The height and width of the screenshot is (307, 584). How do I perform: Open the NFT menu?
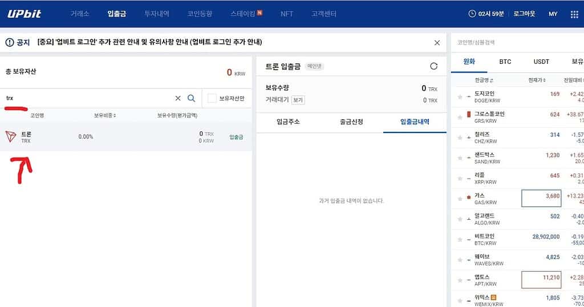click(287, 14)
